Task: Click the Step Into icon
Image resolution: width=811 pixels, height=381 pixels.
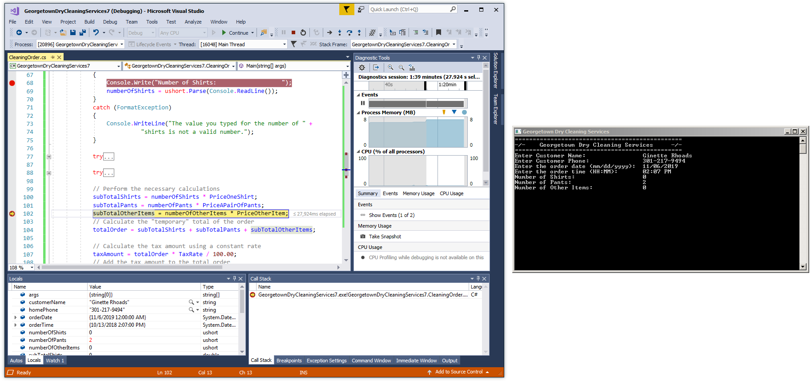Action: point(340,32)
